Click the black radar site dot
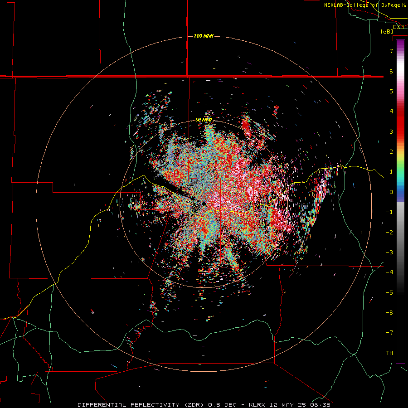 (204, 204)
